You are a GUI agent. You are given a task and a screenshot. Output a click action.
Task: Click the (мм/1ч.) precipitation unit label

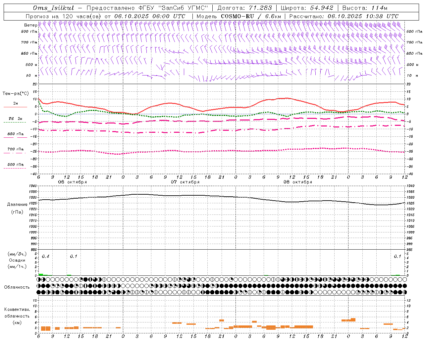pyautogui.click(x=17, y=266)
